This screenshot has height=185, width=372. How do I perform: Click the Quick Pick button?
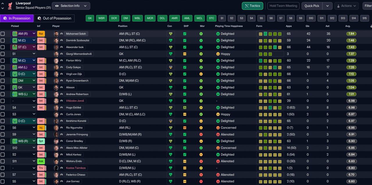coord(312,6)
